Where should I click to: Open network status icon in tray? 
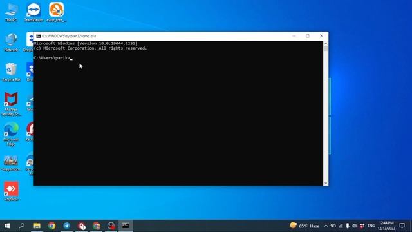[341, 226]
